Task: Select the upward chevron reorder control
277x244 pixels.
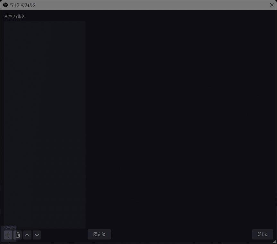Action: pos(27,235)
